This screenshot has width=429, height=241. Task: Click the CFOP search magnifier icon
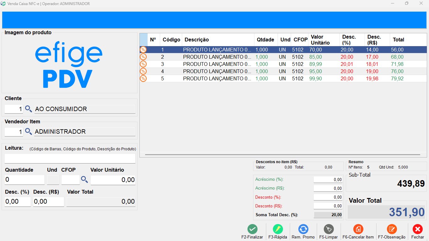(x=84, y=179)
